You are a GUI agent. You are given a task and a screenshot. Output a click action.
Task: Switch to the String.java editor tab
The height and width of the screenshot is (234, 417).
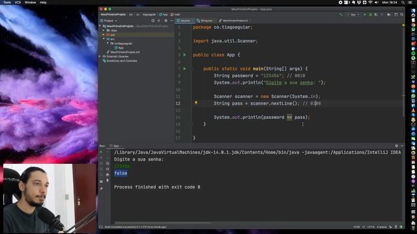[205, 20]
